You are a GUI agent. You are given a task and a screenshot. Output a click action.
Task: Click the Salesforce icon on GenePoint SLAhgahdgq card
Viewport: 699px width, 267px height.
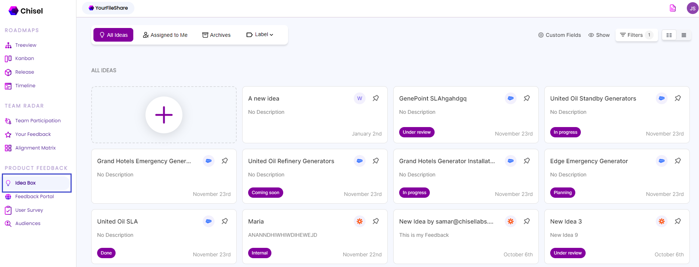(510, 98)
